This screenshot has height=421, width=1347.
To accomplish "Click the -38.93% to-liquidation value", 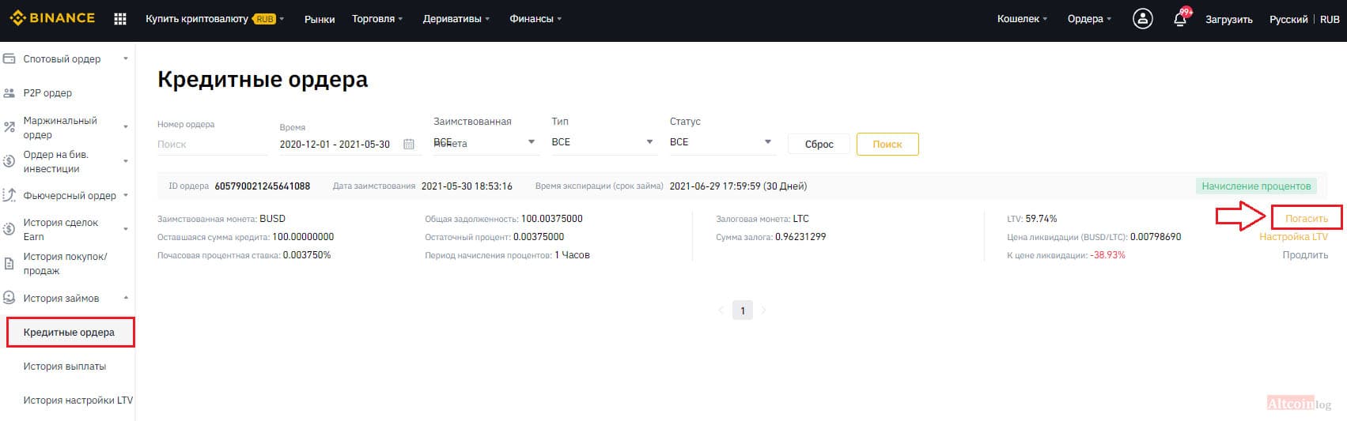I will (1107, 255).
